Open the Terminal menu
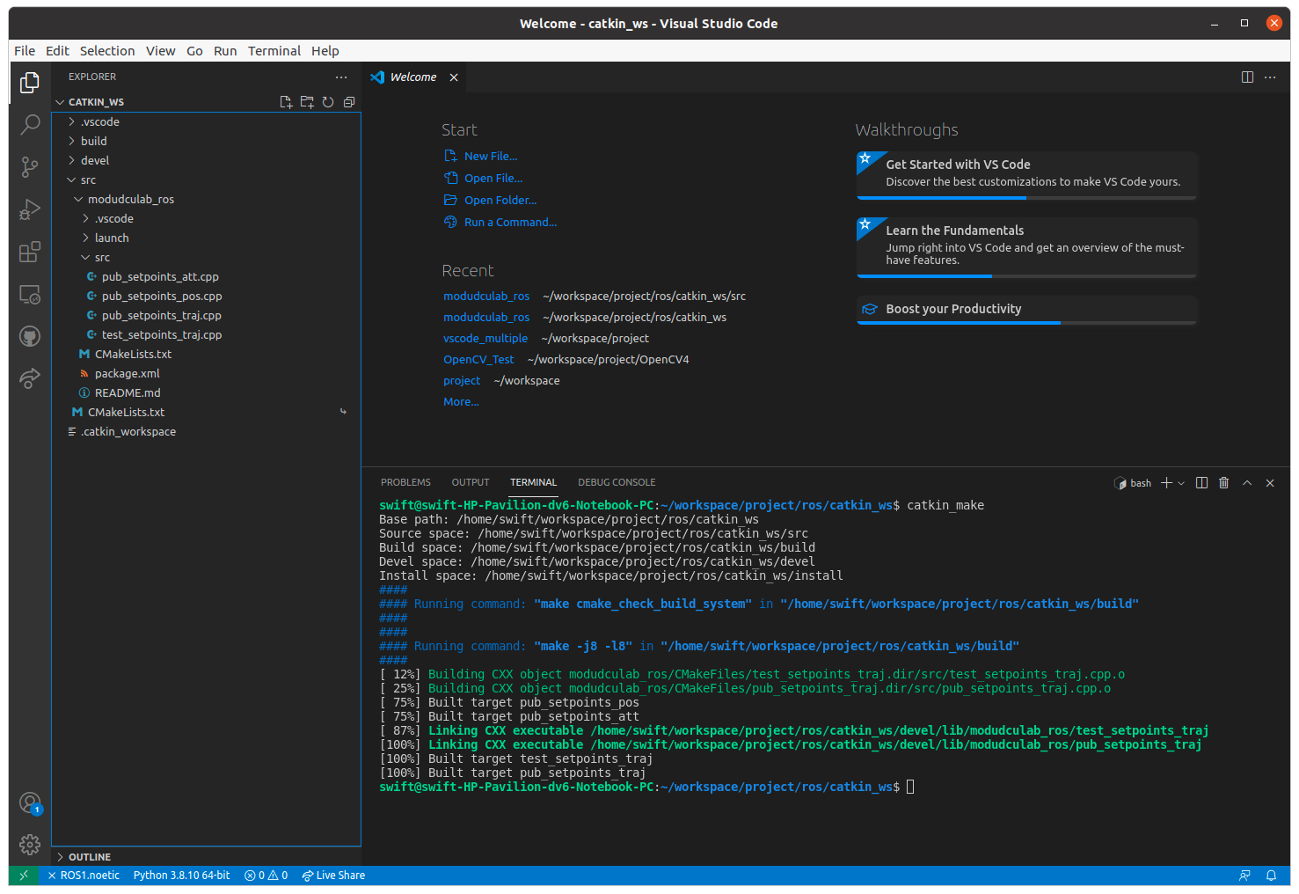This screenshot has width=1299, height=894. 274,51
